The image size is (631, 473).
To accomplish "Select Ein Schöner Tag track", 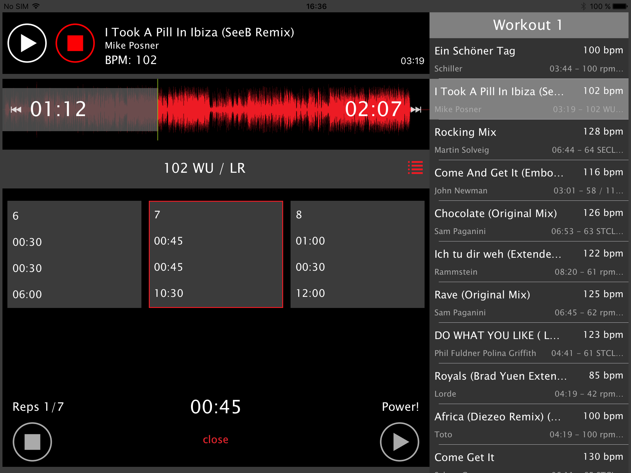I will click(x=529, y=59).
